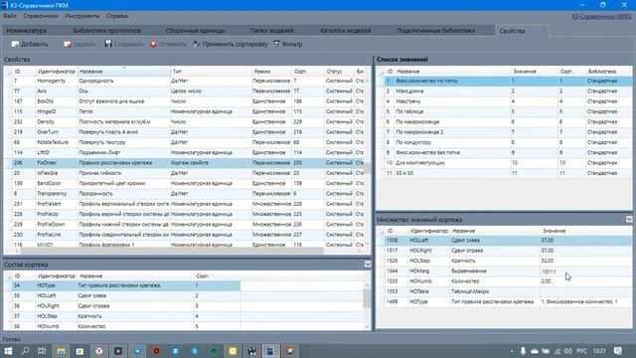Screen dimensions: 636x358
Task: Switch to the Каталоги моделей tab
Action: (x=345, y=31)
